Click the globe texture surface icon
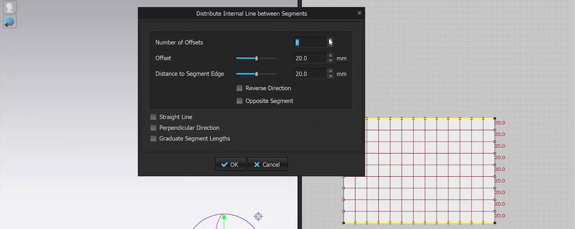The image size is (575, 229). 10,22
